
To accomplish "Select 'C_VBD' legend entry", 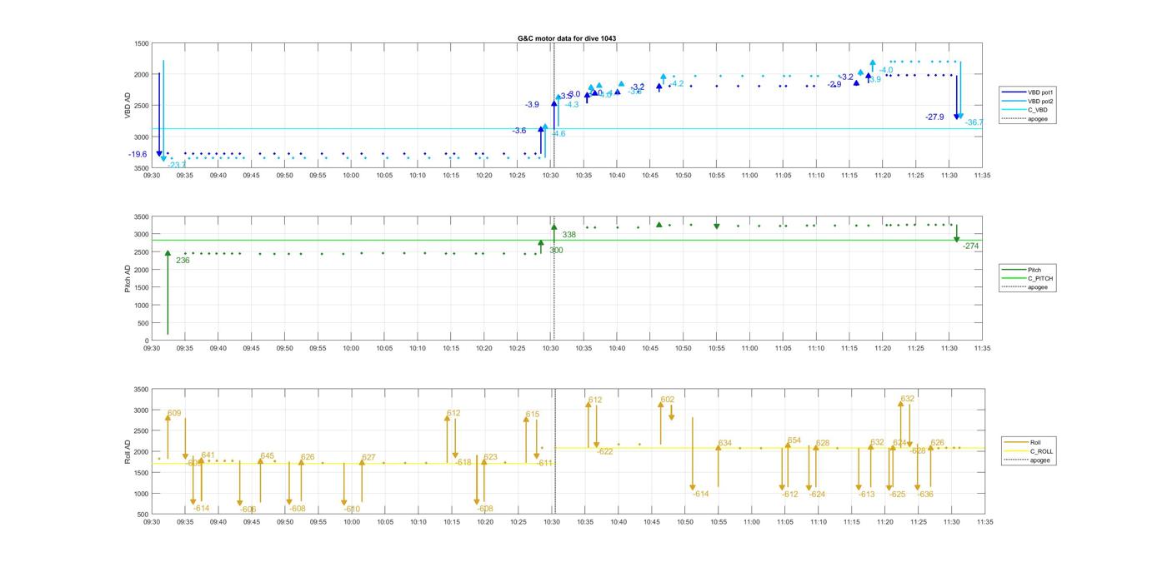I will point(1036,110).
